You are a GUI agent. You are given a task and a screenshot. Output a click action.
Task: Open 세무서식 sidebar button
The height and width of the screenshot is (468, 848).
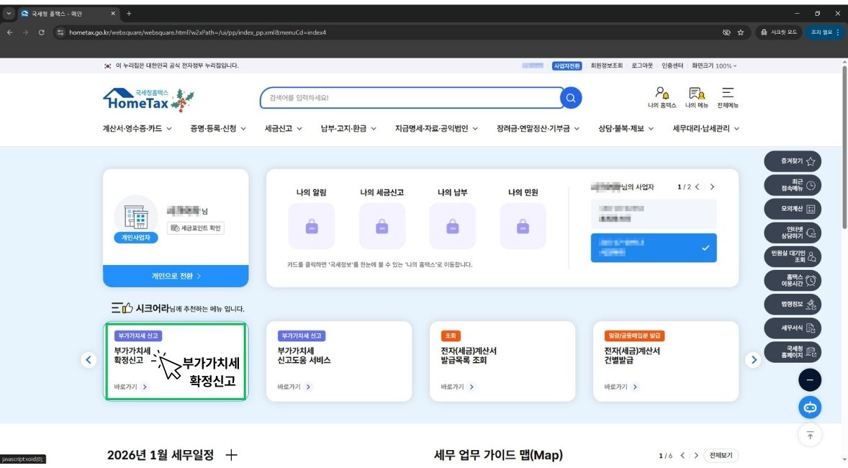(793, 328)
